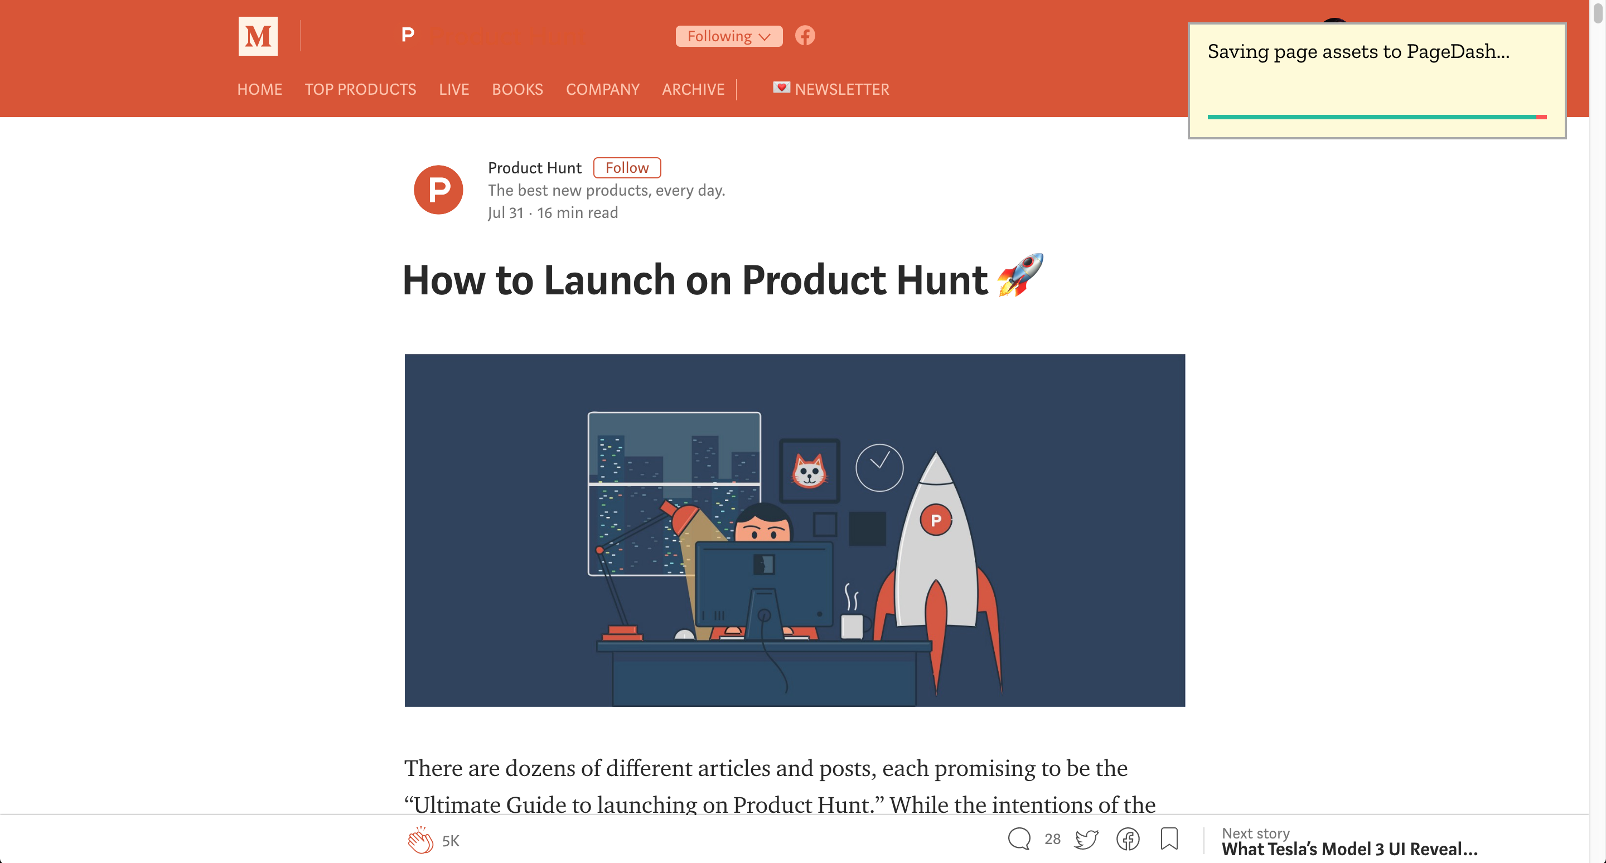Bookmark this story

point(1169,838)
